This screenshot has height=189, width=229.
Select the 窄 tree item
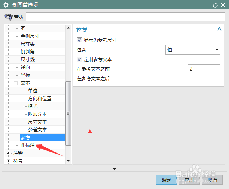click(x=23, y=28)
